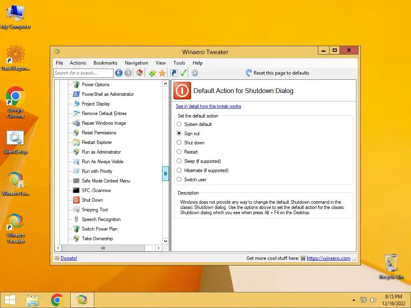411x308 pixels.
Task: Choose the Restart radio option
Action: [179, 152]
